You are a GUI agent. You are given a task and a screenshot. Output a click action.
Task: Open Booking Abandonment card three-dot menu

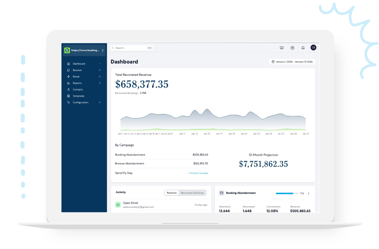click(x=309, y=193)
